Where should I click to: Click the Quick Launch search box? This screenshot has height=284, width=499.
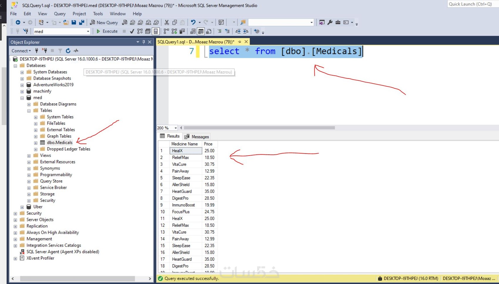(473, 4)
